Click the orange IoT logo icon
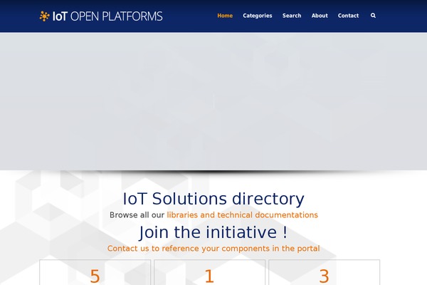This screenshot has width=427, height=285. pyautogui.click(x=44, y=16)
